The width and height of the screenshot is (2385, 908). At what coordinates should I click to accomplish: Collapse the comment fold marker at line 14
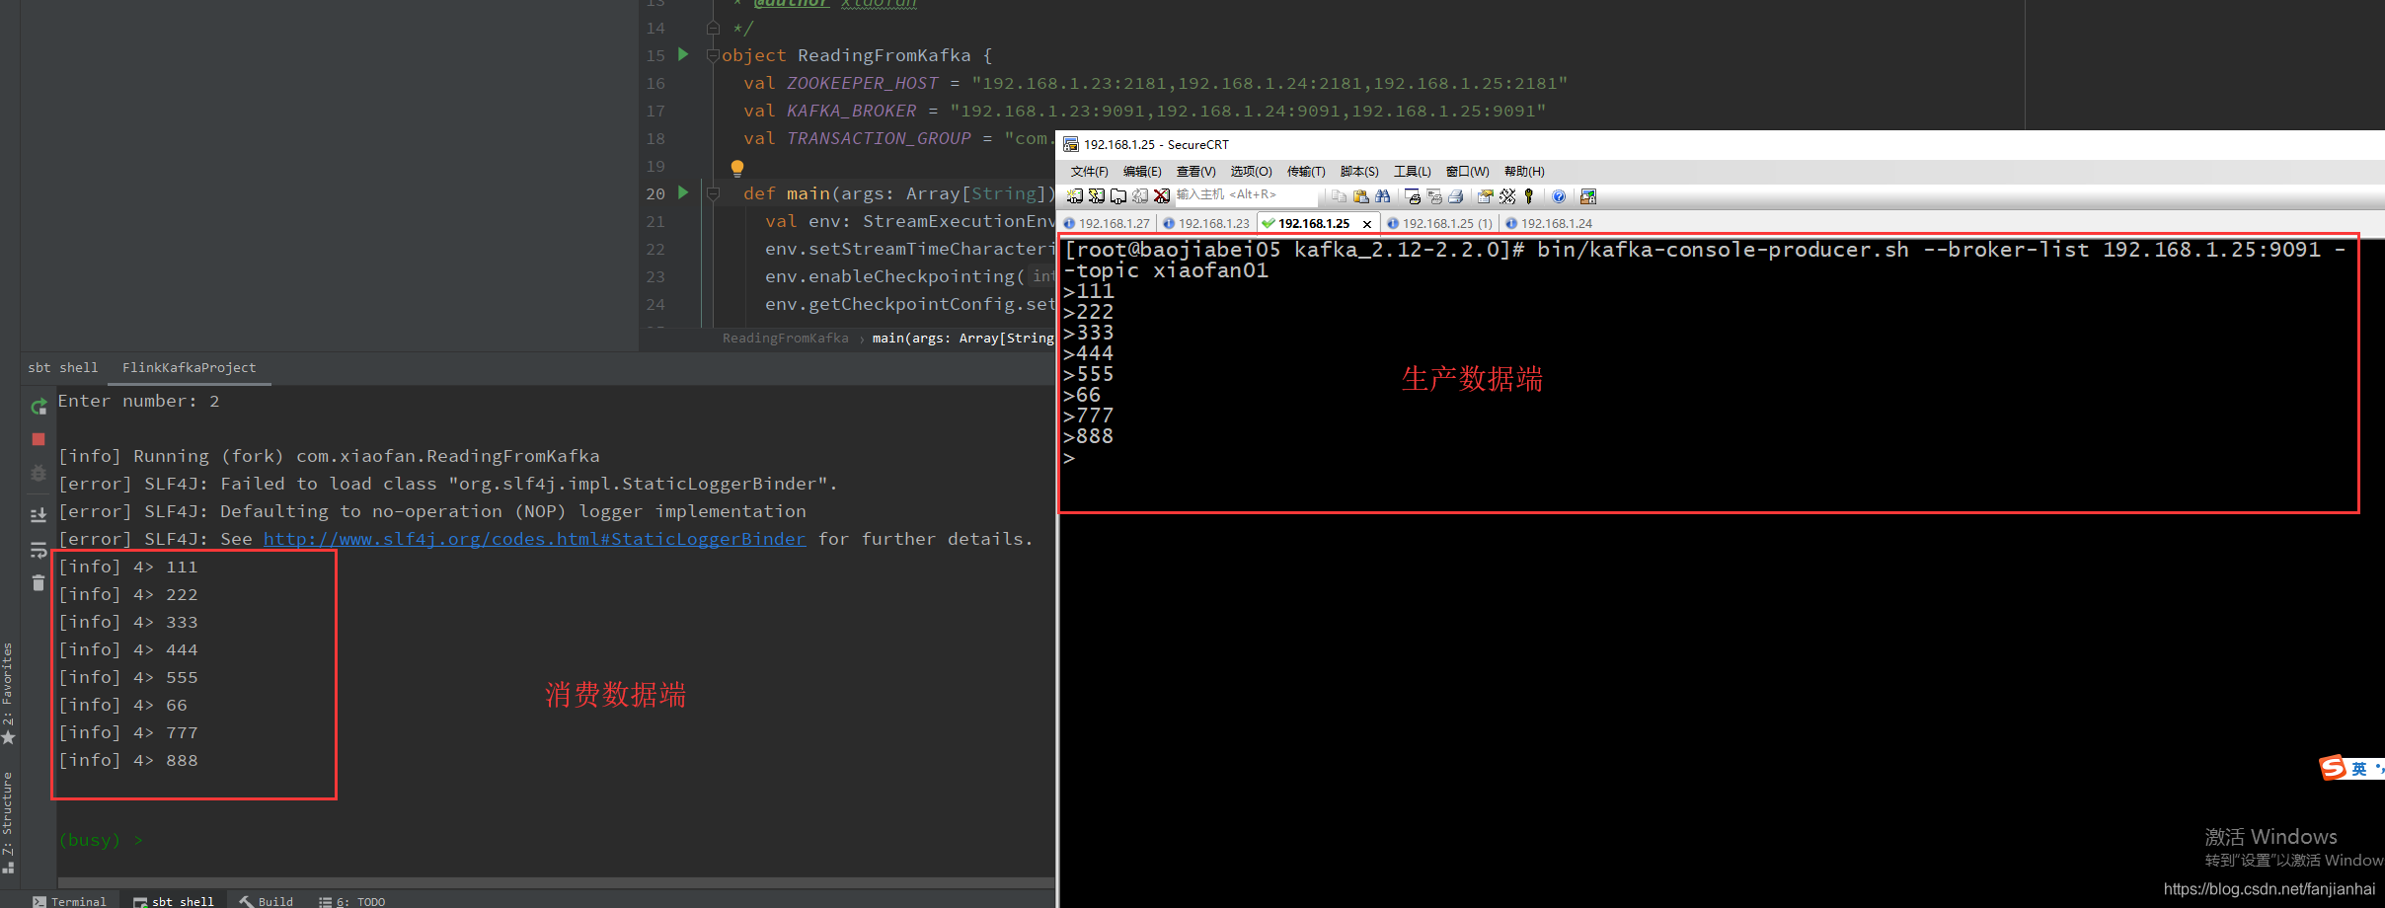713,28
